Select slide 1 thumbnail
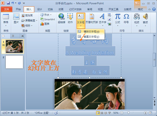The width and height of the screenshot is (157, 116). click(x=14, y=46)
